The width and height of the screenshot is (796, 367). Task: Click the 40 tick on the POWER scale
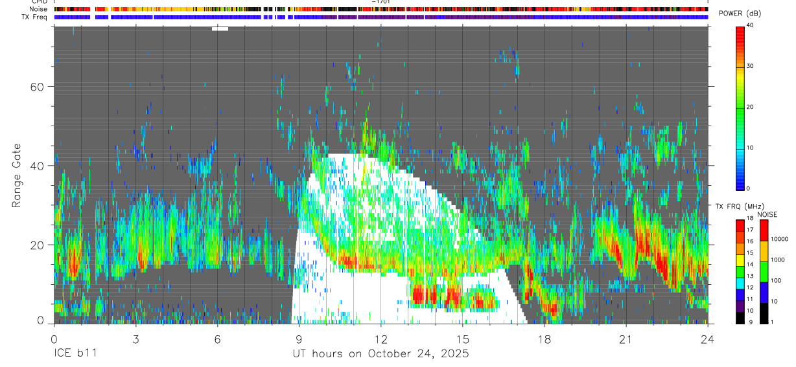(x=749, y=25)
